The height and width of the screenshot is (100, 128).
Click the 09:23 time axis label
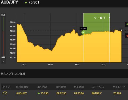tap(103, 65)
